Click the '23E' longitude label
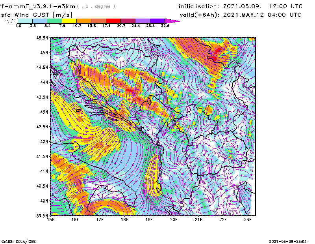Viewport: 315px width, 244px height. pos(248,220)
